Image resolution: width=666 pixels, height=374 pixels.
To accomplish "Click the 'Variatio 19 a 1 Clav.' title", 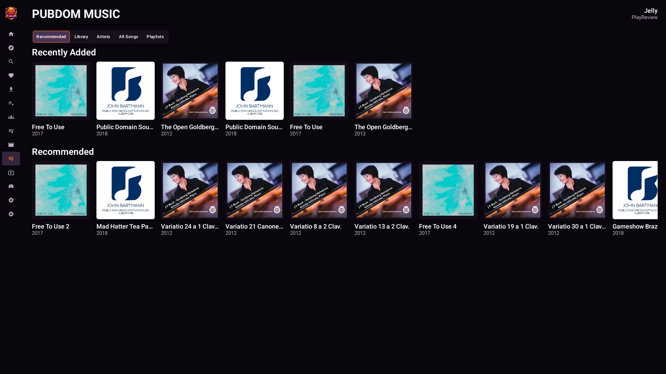I will pyautogui.click(x=511, y=226).
